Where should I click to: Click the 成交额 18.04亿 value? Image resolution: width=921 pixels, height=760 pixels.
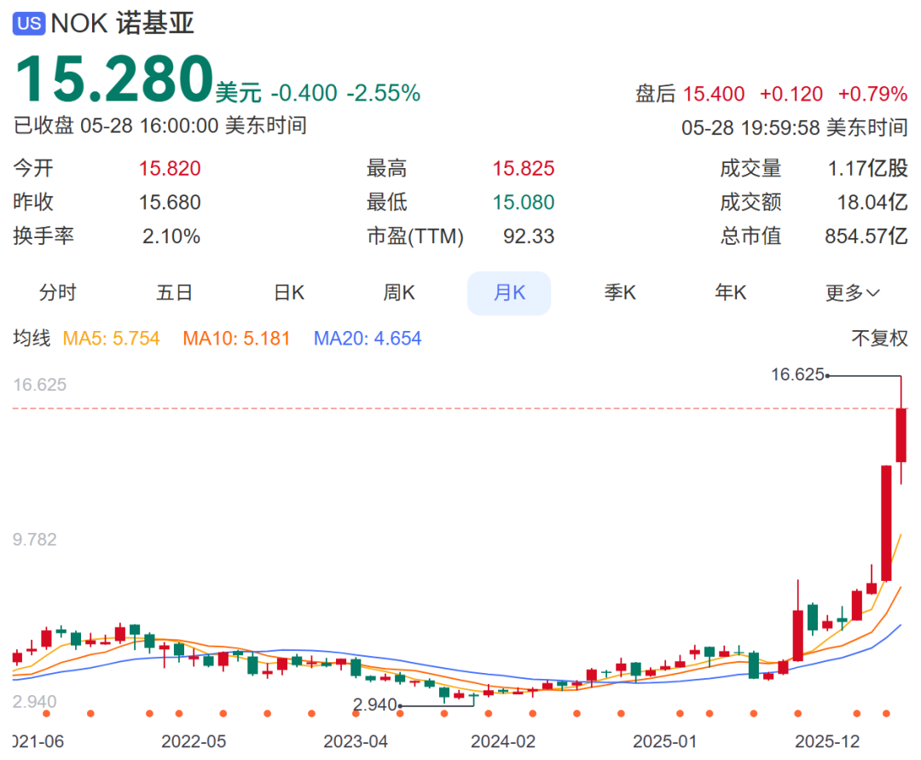click(872, 203)
